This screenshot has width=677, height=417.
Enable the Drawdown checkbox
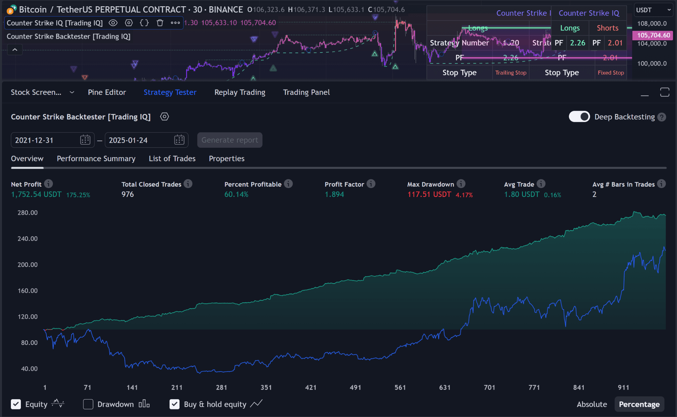tap(88, 404)
